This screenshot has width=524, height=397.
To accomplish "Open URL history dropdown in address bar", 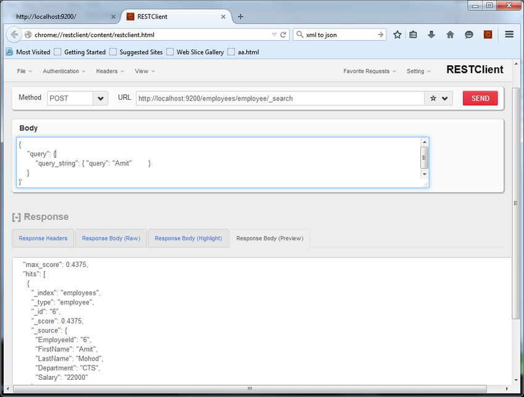I will point(274,35).
